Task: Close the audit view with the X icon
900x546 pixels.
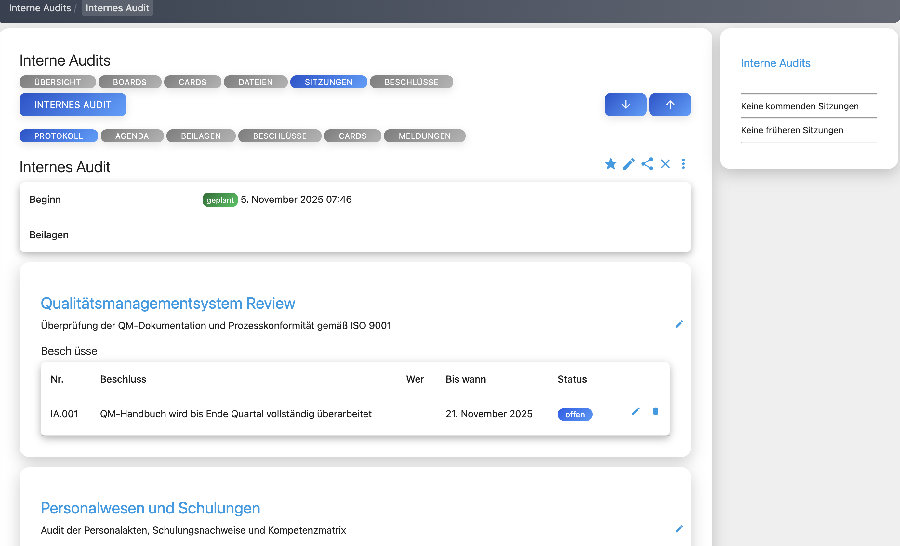Action: (665, 164)
